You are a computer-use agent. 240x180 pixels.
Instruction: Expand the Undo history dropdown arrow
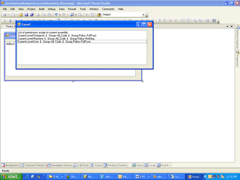[60, 15]
